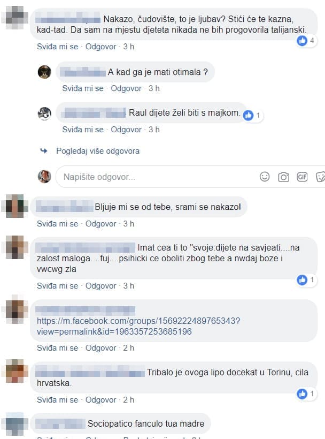Open the m.facebook.com groups permalink

(138, 326)
